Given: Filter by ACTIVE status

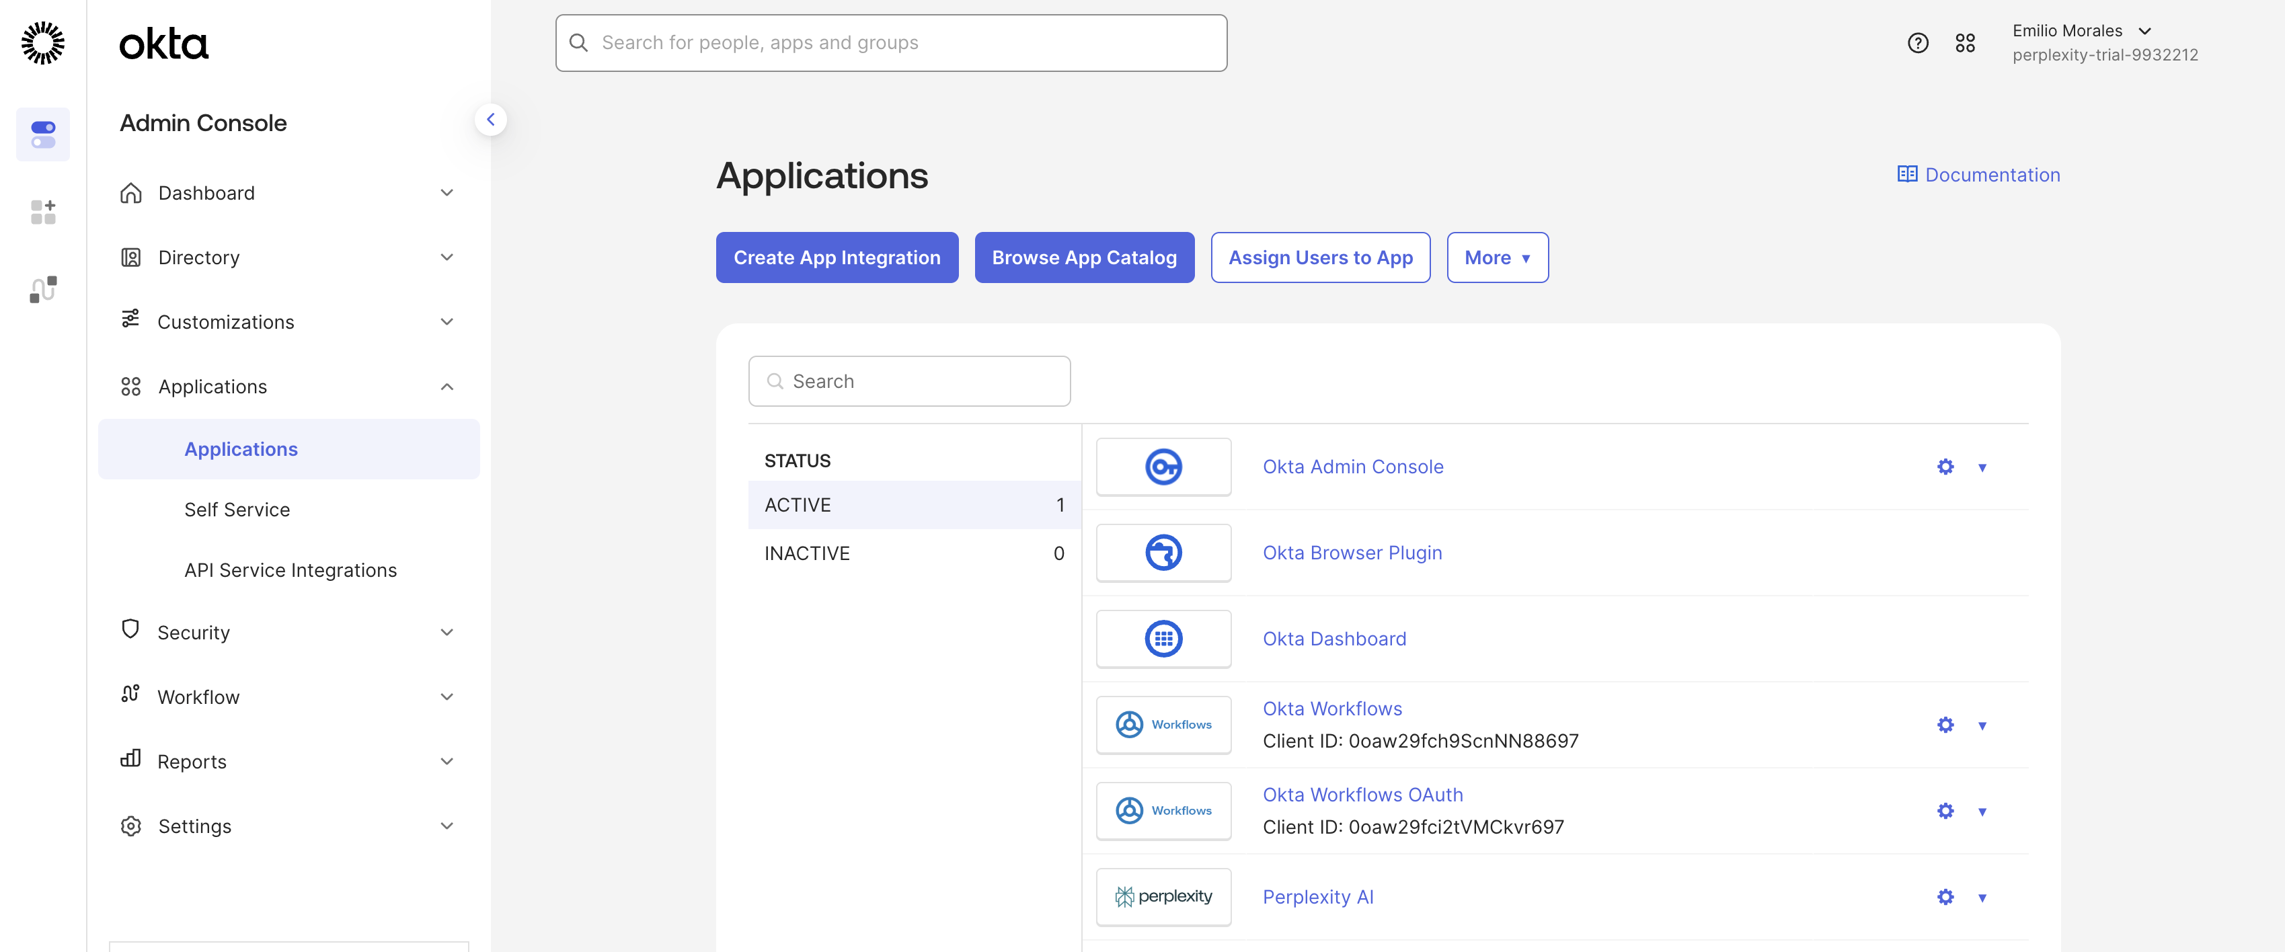Looking at the screenshot, I should tap(914, 505).
